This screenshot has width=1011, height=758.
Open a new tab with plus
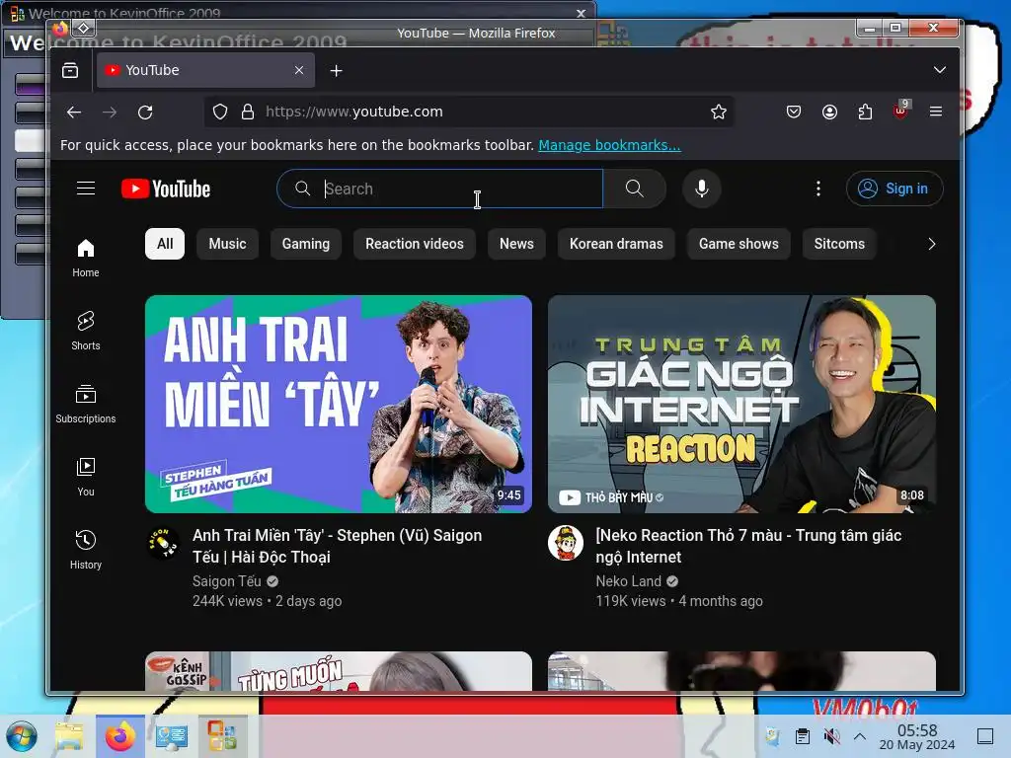pos(336,70)
